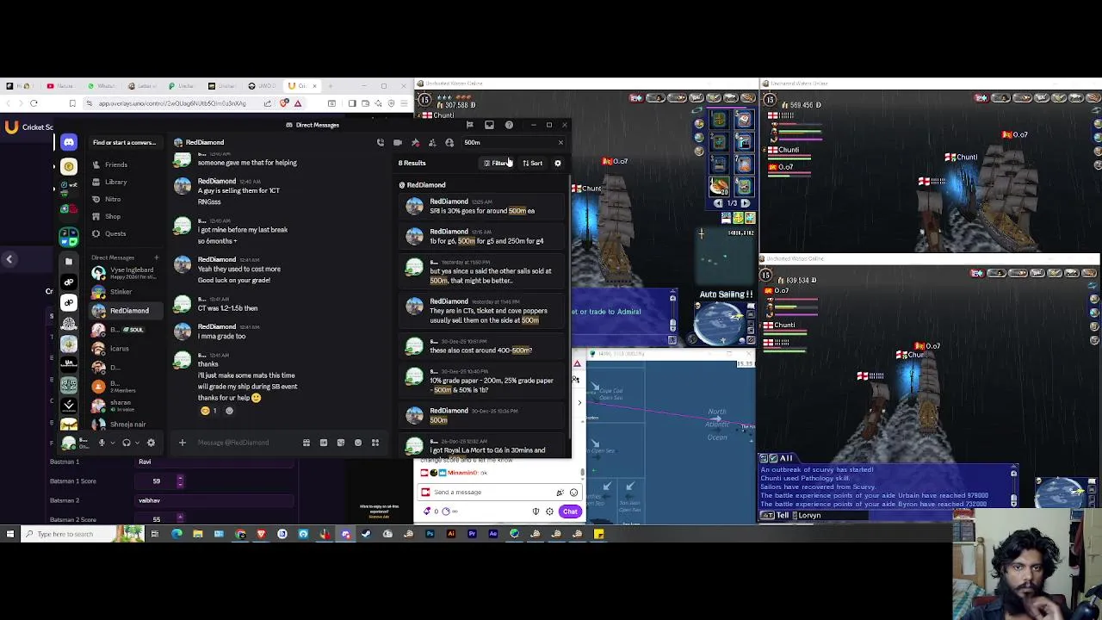Jump to 'SRI is 30% goes for around' result
The image size is (1102, 620).
coord(482,206)
